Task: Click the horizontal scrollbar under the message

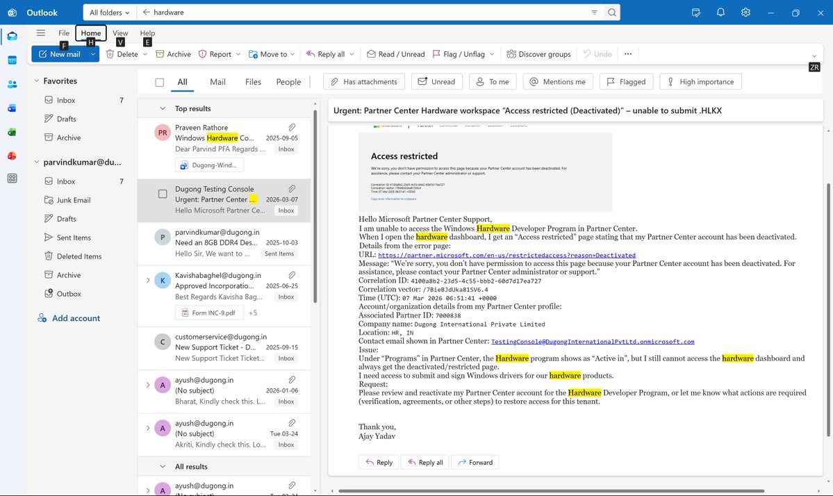Action: 552,491
